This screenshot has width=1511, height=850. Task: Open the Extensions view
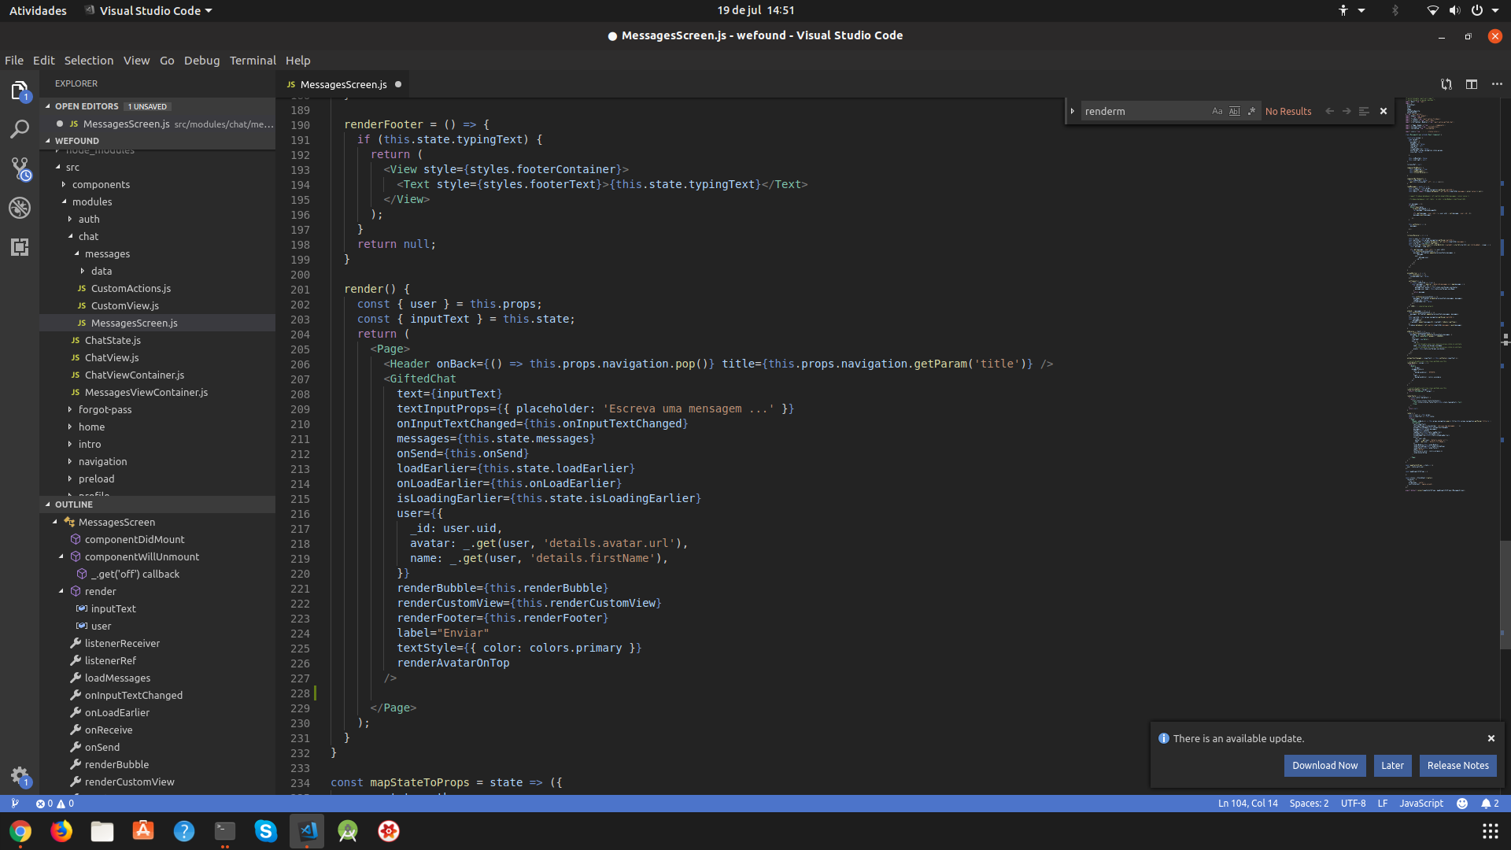coord(20,247)
